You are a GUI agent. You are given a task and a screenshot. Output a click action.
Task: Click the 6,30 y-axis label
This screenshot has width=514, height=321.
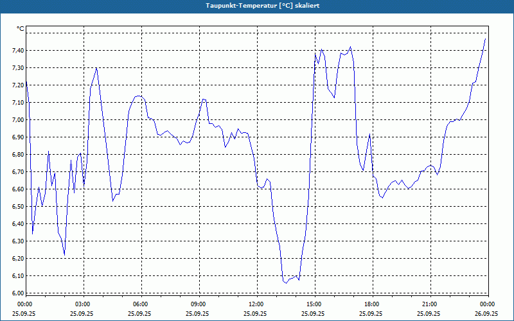[x=18, y=241]
